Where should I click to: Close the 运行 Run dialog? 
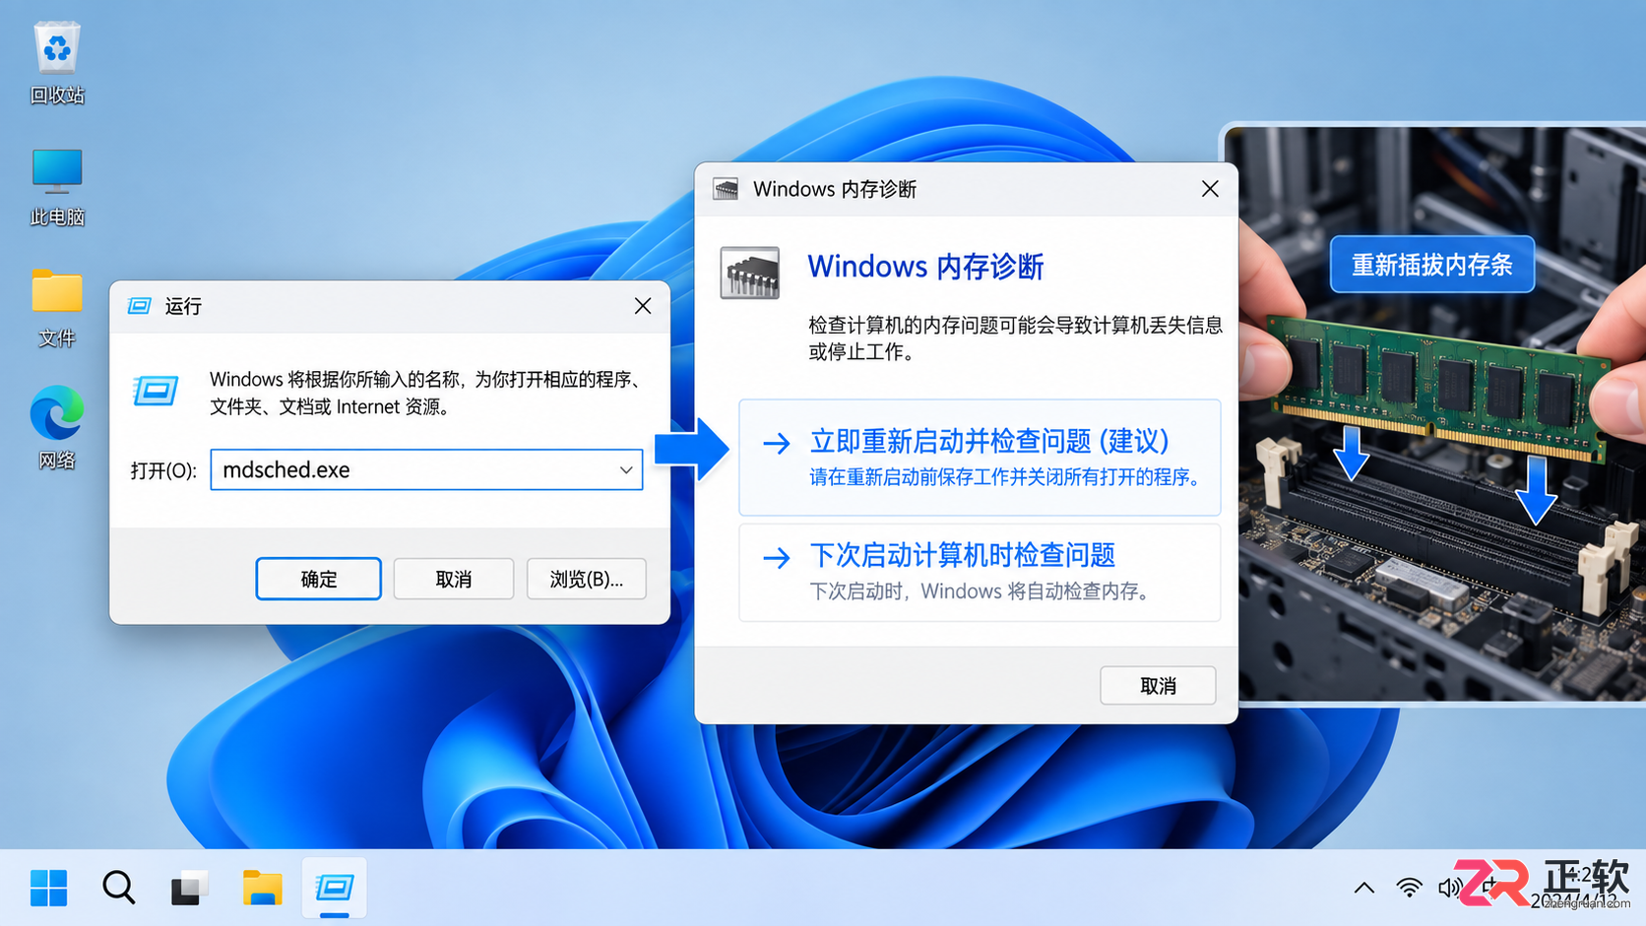click(643, 306)
